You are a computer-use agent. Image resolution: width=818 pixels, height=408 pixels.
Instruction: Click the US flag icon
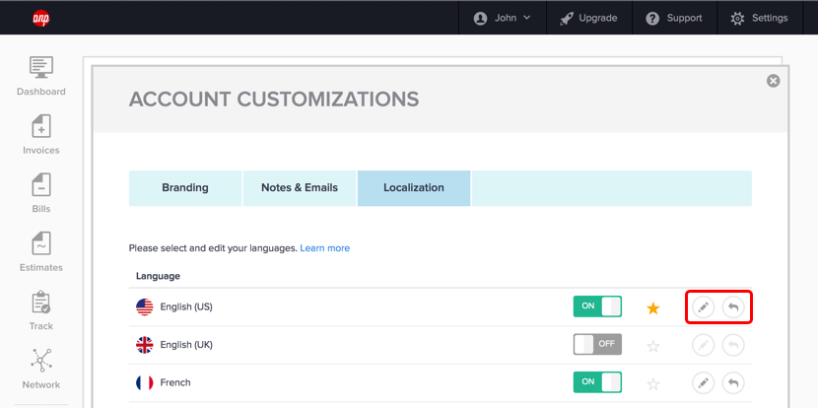(145, 306)
